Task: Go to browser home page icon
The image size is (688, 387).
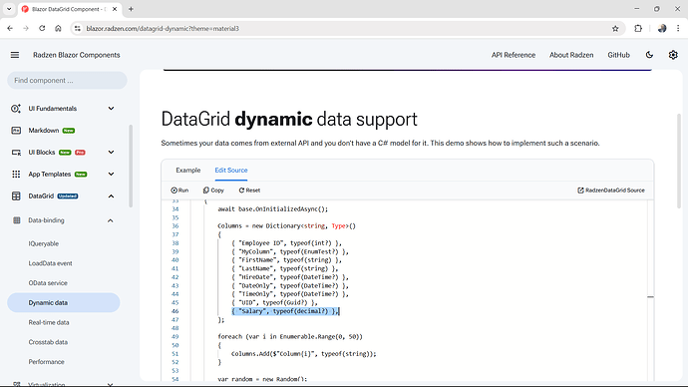Action: (58, 29)
